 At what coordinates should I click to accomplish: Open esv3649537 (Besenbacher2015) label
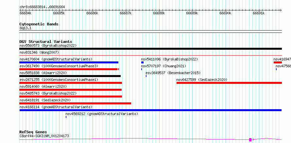pyautogui.click(x=173, y=73)
